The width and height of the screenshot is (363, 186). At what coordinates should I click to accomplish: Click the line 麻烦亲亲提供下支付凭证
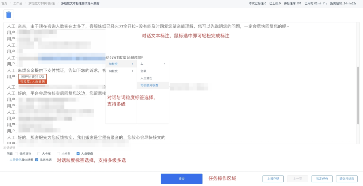[56, 70]
